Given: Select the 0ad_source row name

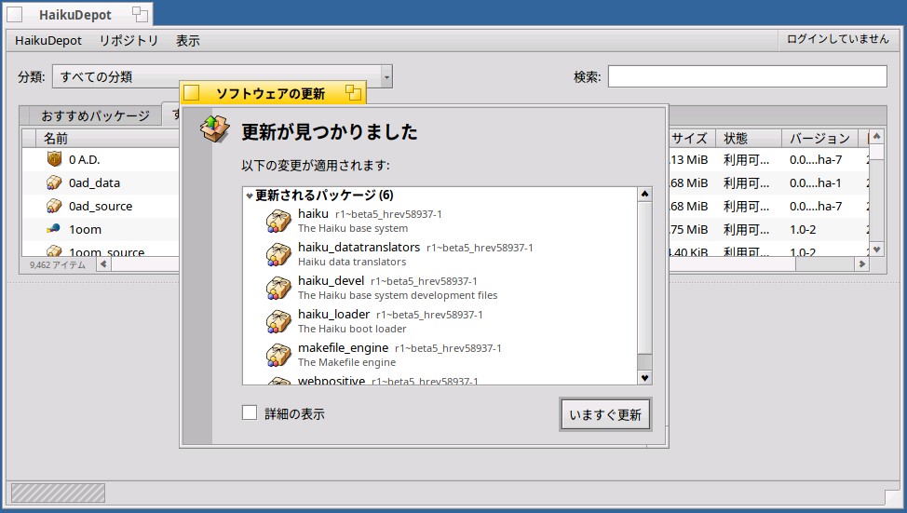Looking at the screenshot, I should (x=101, y=206).
